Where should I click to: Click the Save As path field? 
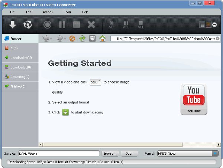[x=59, y=154]
